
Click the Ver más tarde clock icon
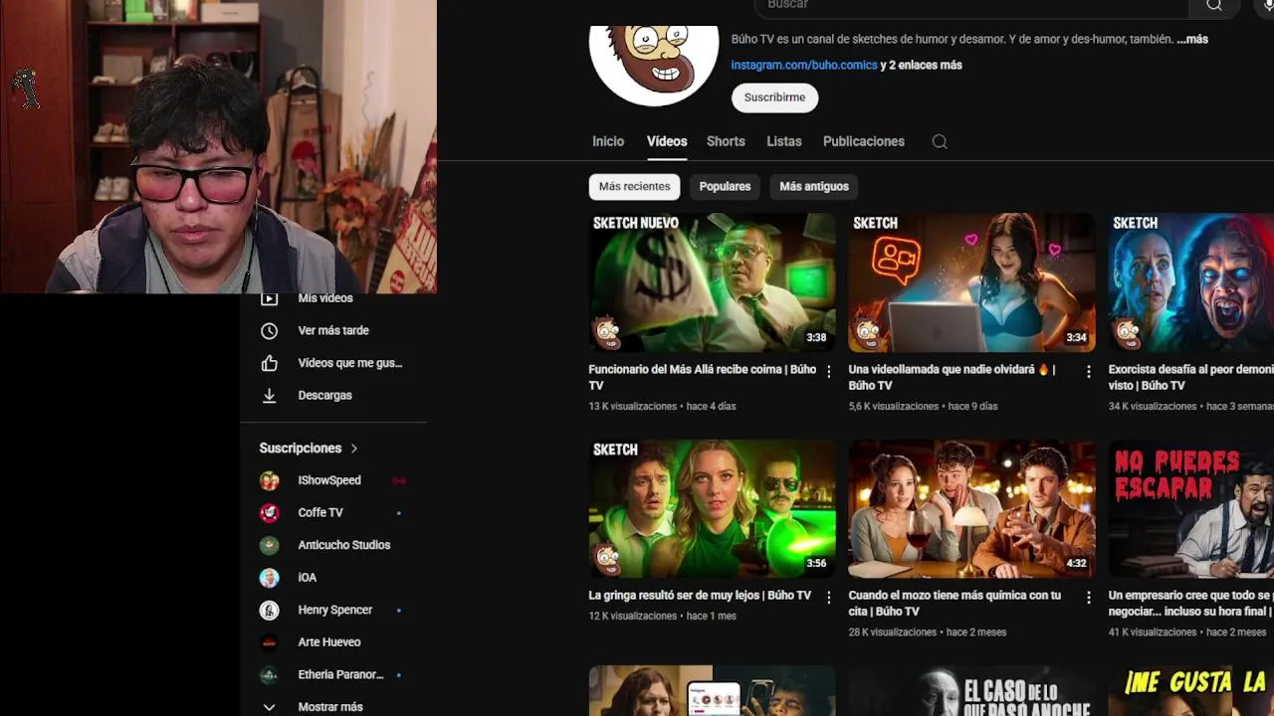269,330
